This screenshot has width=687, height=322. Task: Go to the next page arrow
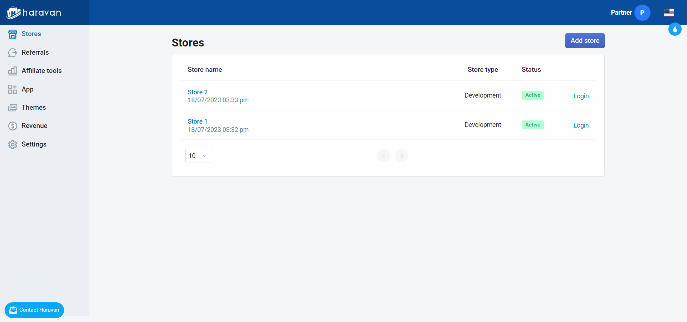tap(402, 156)
